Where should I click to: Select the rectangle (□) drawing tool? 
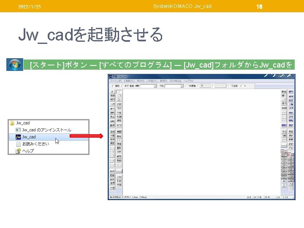[x=119, y=95]
